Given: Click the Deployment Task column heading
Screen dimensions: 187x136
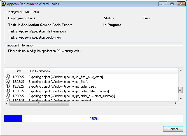Looking at the screenshot, I should 22,18.
